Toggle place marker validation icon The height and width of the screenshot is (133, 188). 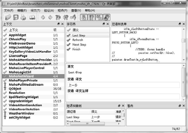coord(106,17)
